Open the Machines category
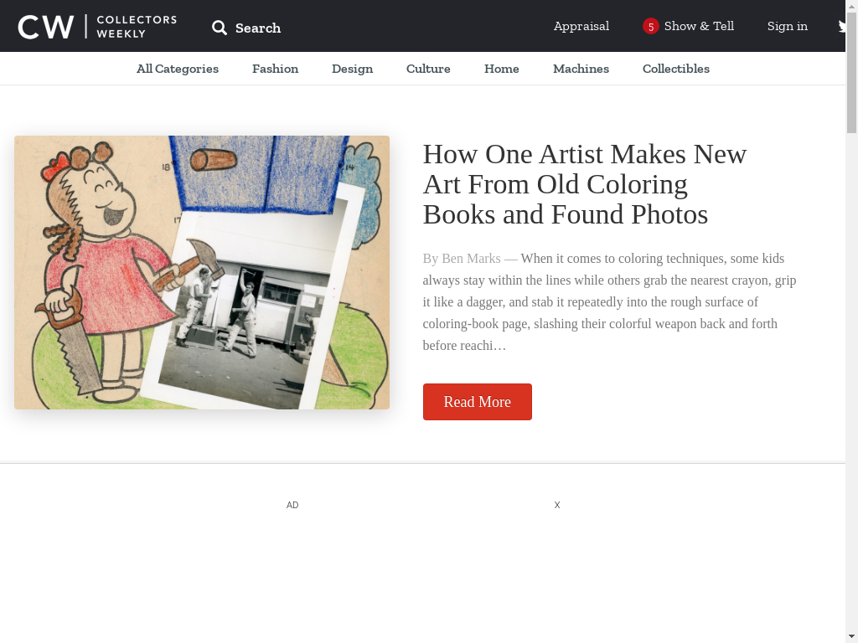The width and height of the screenshot is (858, 643). pos(581,69)
